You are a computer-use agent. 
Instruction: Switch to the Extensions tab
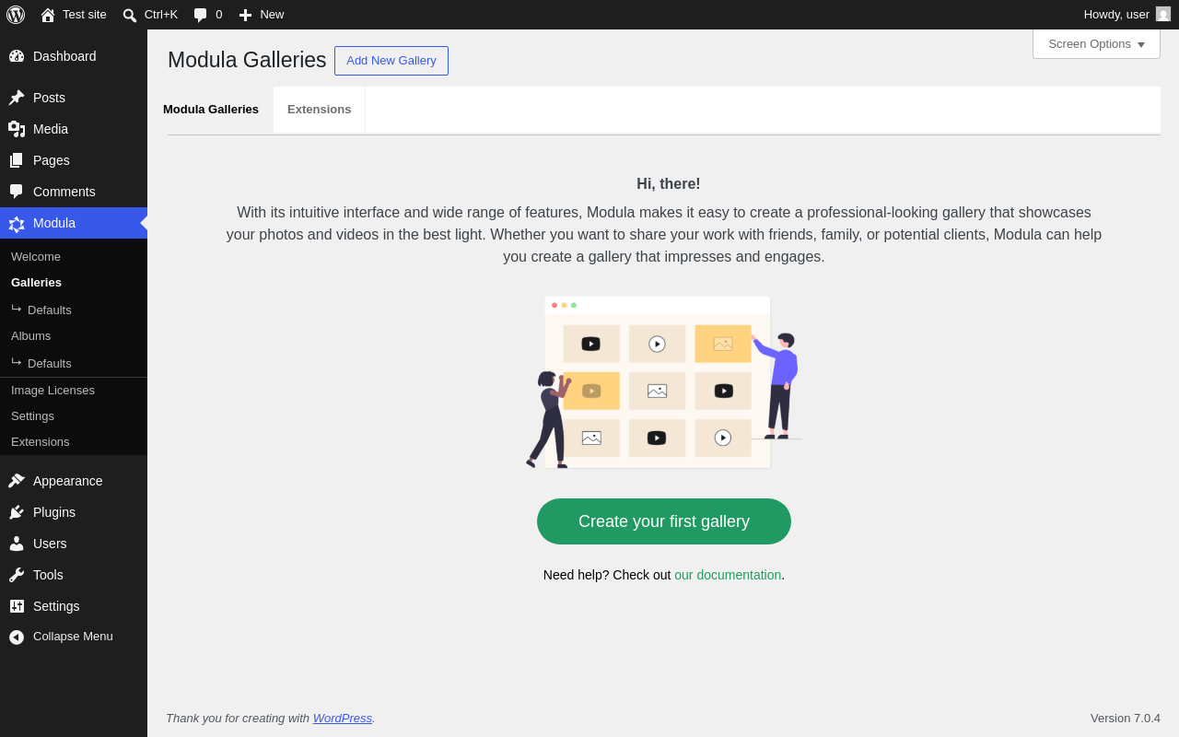tap(319, 110)
